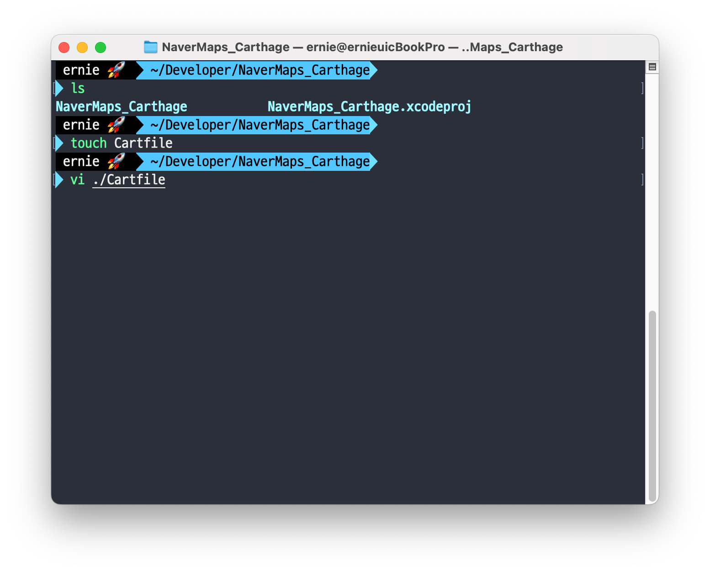
Task: Click the prompt arrow before 'ls'
Action: tap(59, 88)
